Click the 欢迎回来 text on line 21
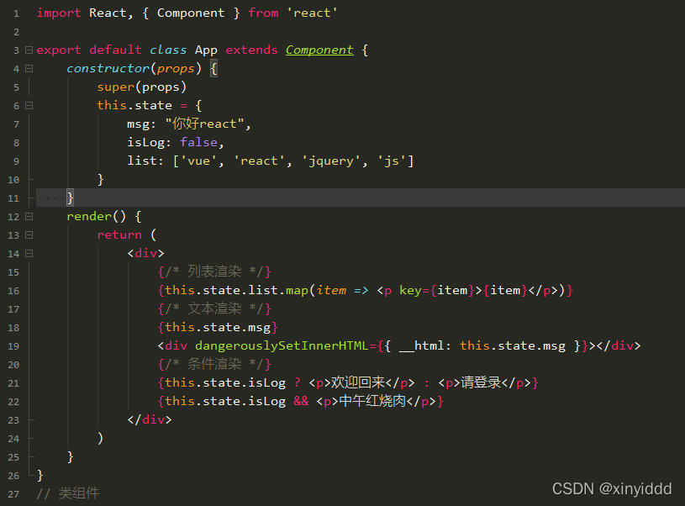This screenshot has height=506, width=685. pyautogui.click(x=358, y=382)
